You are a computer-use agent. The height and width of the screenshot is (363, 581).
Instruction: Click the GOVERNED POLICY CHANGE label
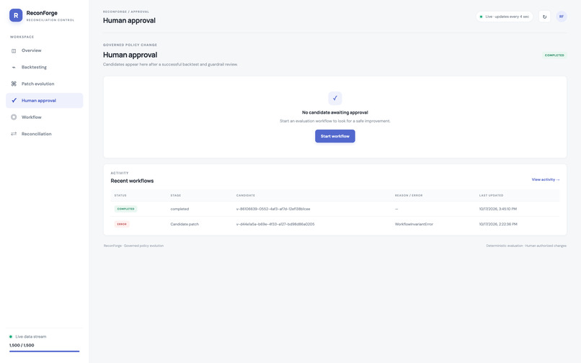point(130,45)
